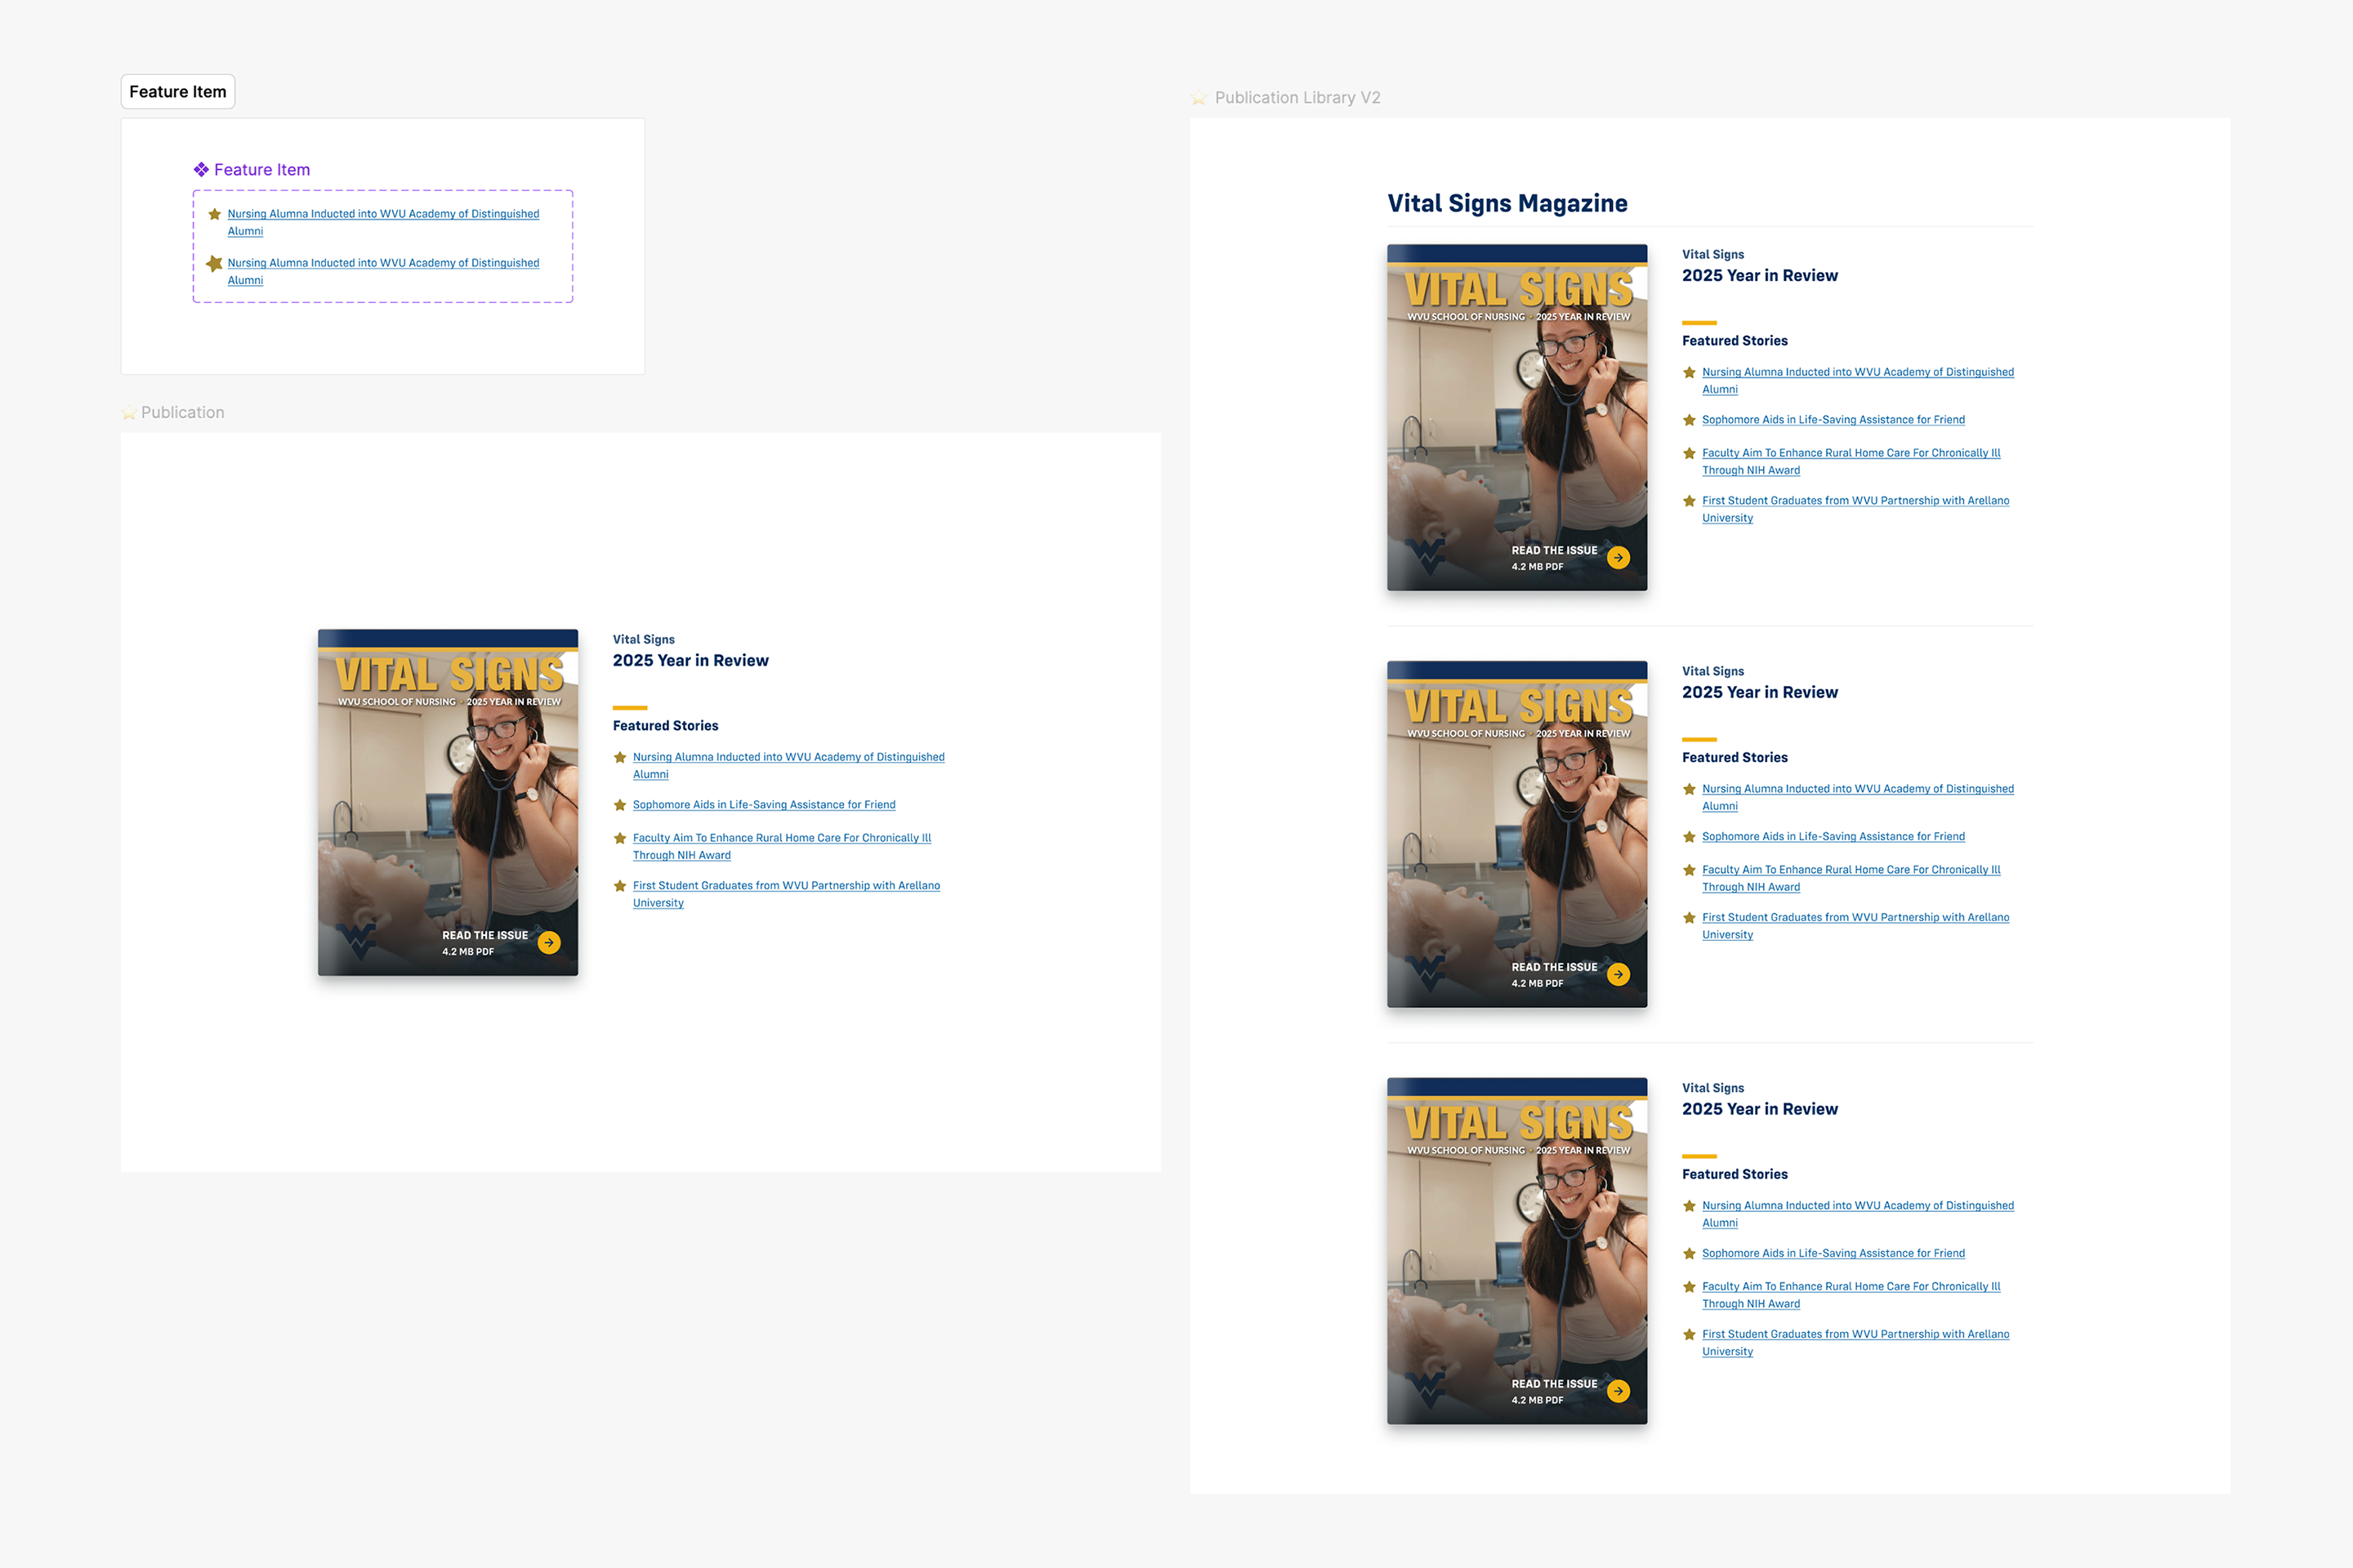Click 2025 Year in Review title in Publication frame
Viewport: 2353px width, 1568px height.
point(691,661)
